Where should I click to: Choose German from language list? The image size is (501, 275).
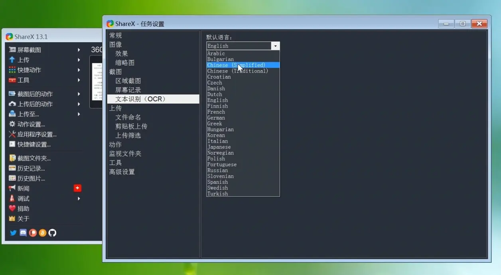[243, 118]
